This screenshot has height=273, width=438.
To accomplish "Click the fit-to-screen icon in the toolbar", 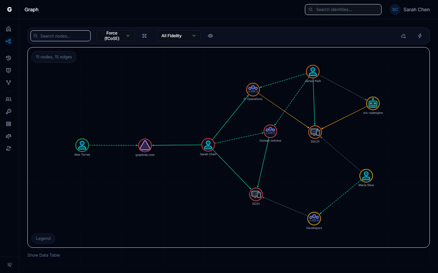I will click(x=144, y=36).
